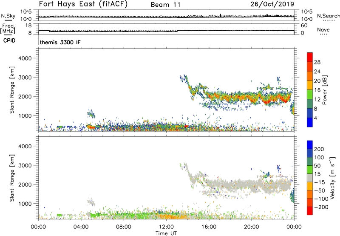Screen dimensions: 340x236
Task: Select the 'Beam 11' label
Action: point(166,5)
